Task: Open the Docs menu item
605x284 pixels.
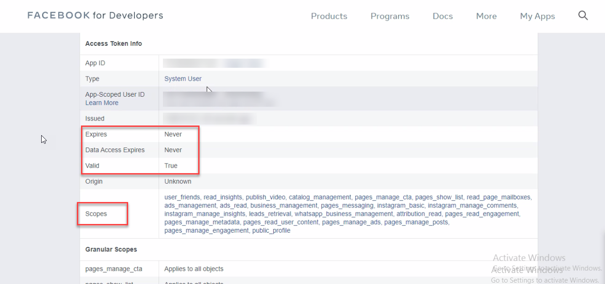Action: coord(443,16)
